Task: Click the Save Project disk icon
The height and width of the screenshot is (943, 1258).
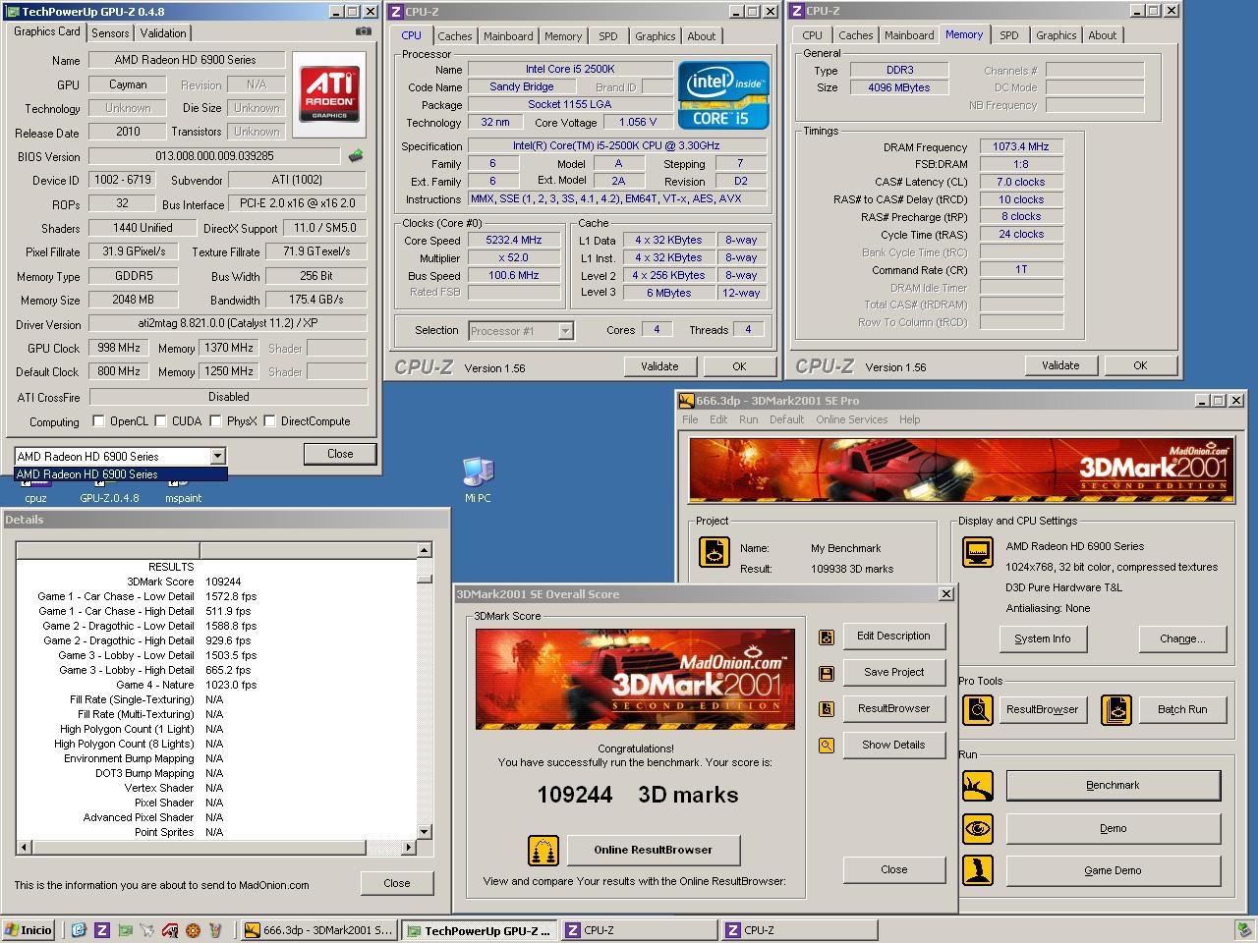Action: 827,673
